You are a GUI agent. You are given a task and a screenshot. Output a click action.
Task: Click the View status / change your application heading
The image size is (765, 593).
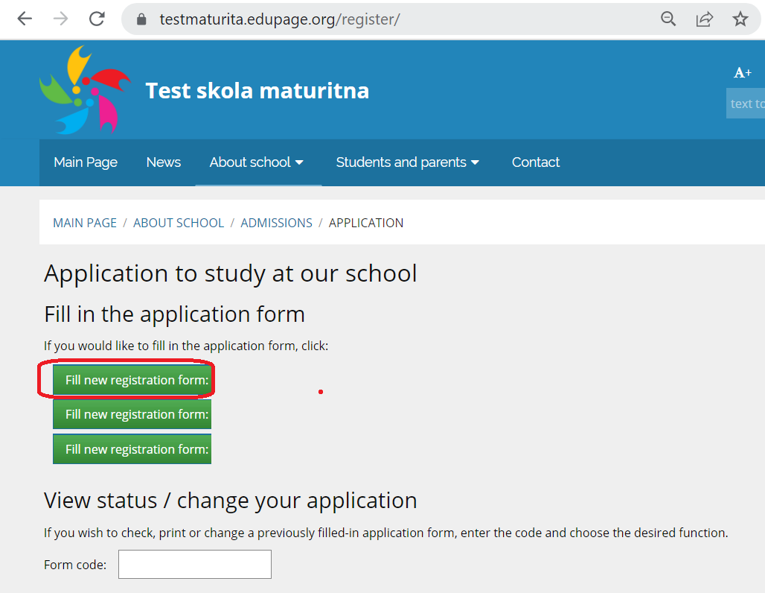pos(230,501)
